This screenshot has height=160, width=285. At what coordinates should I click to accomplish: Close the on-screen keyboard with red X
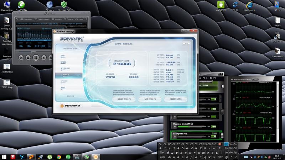pos(220,144)
